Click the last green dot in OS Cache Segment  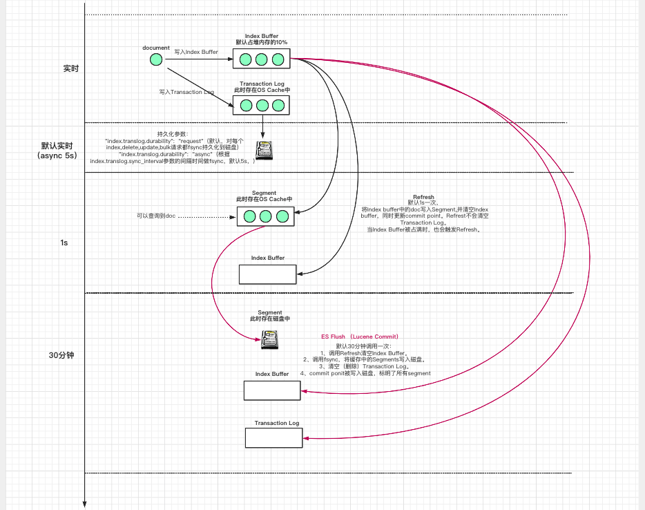(281, 216)
